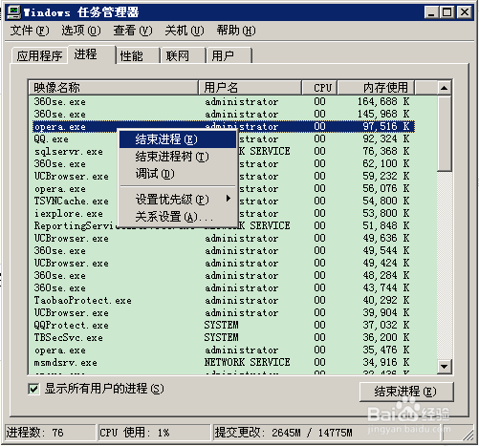Screen dimensions: 479x446
Task: Sort by the 用户名 column header
Action: (x=250, y=87)
